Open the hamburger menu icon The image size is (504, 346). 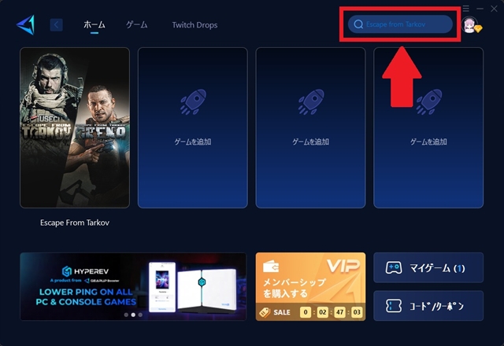(x=465, y=9)
